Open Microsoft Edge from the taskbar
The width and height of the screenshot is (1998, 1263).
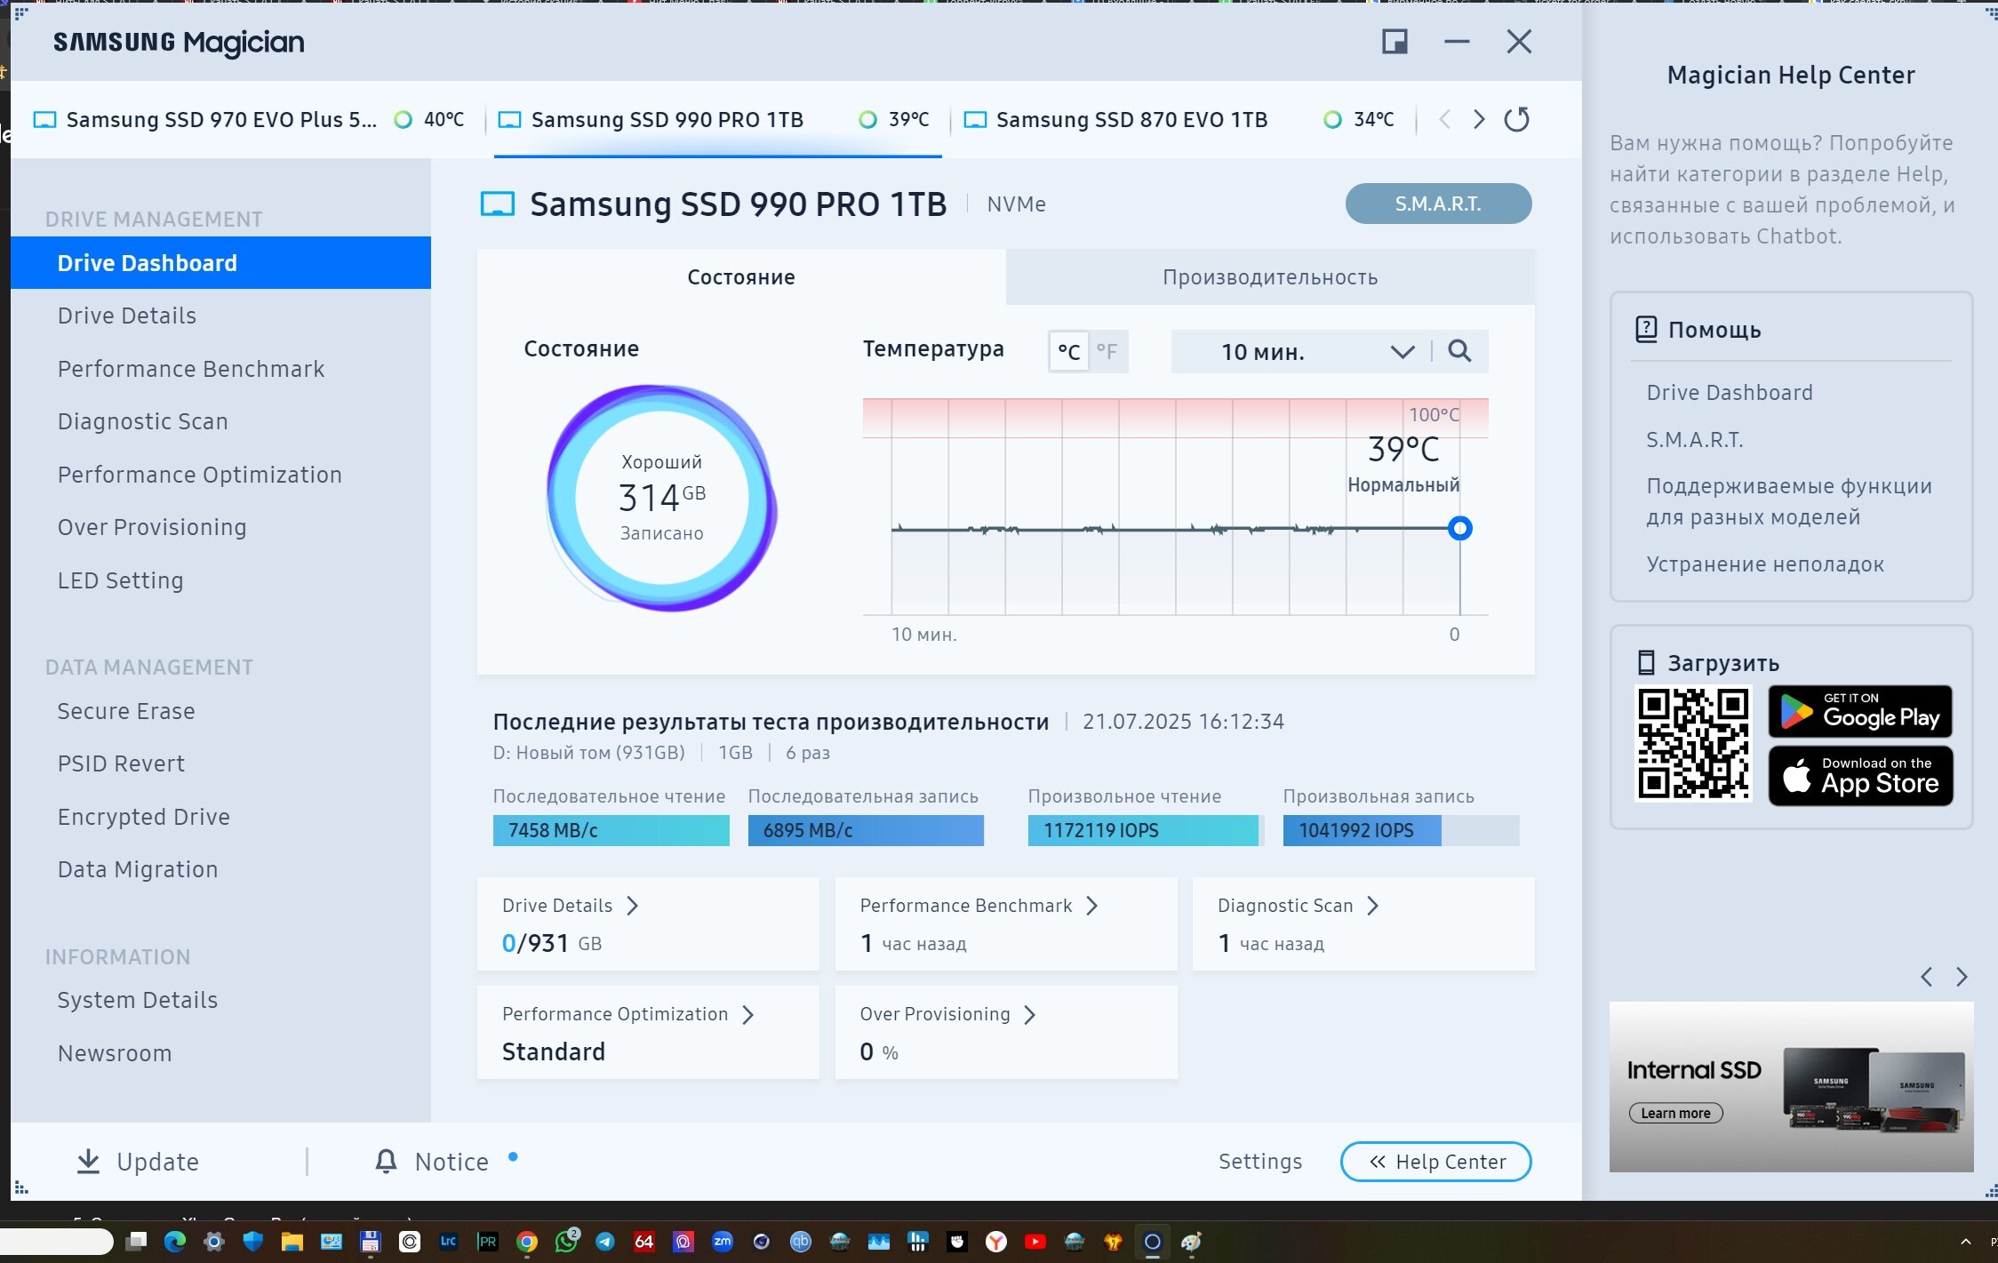tap(175, 1242)
